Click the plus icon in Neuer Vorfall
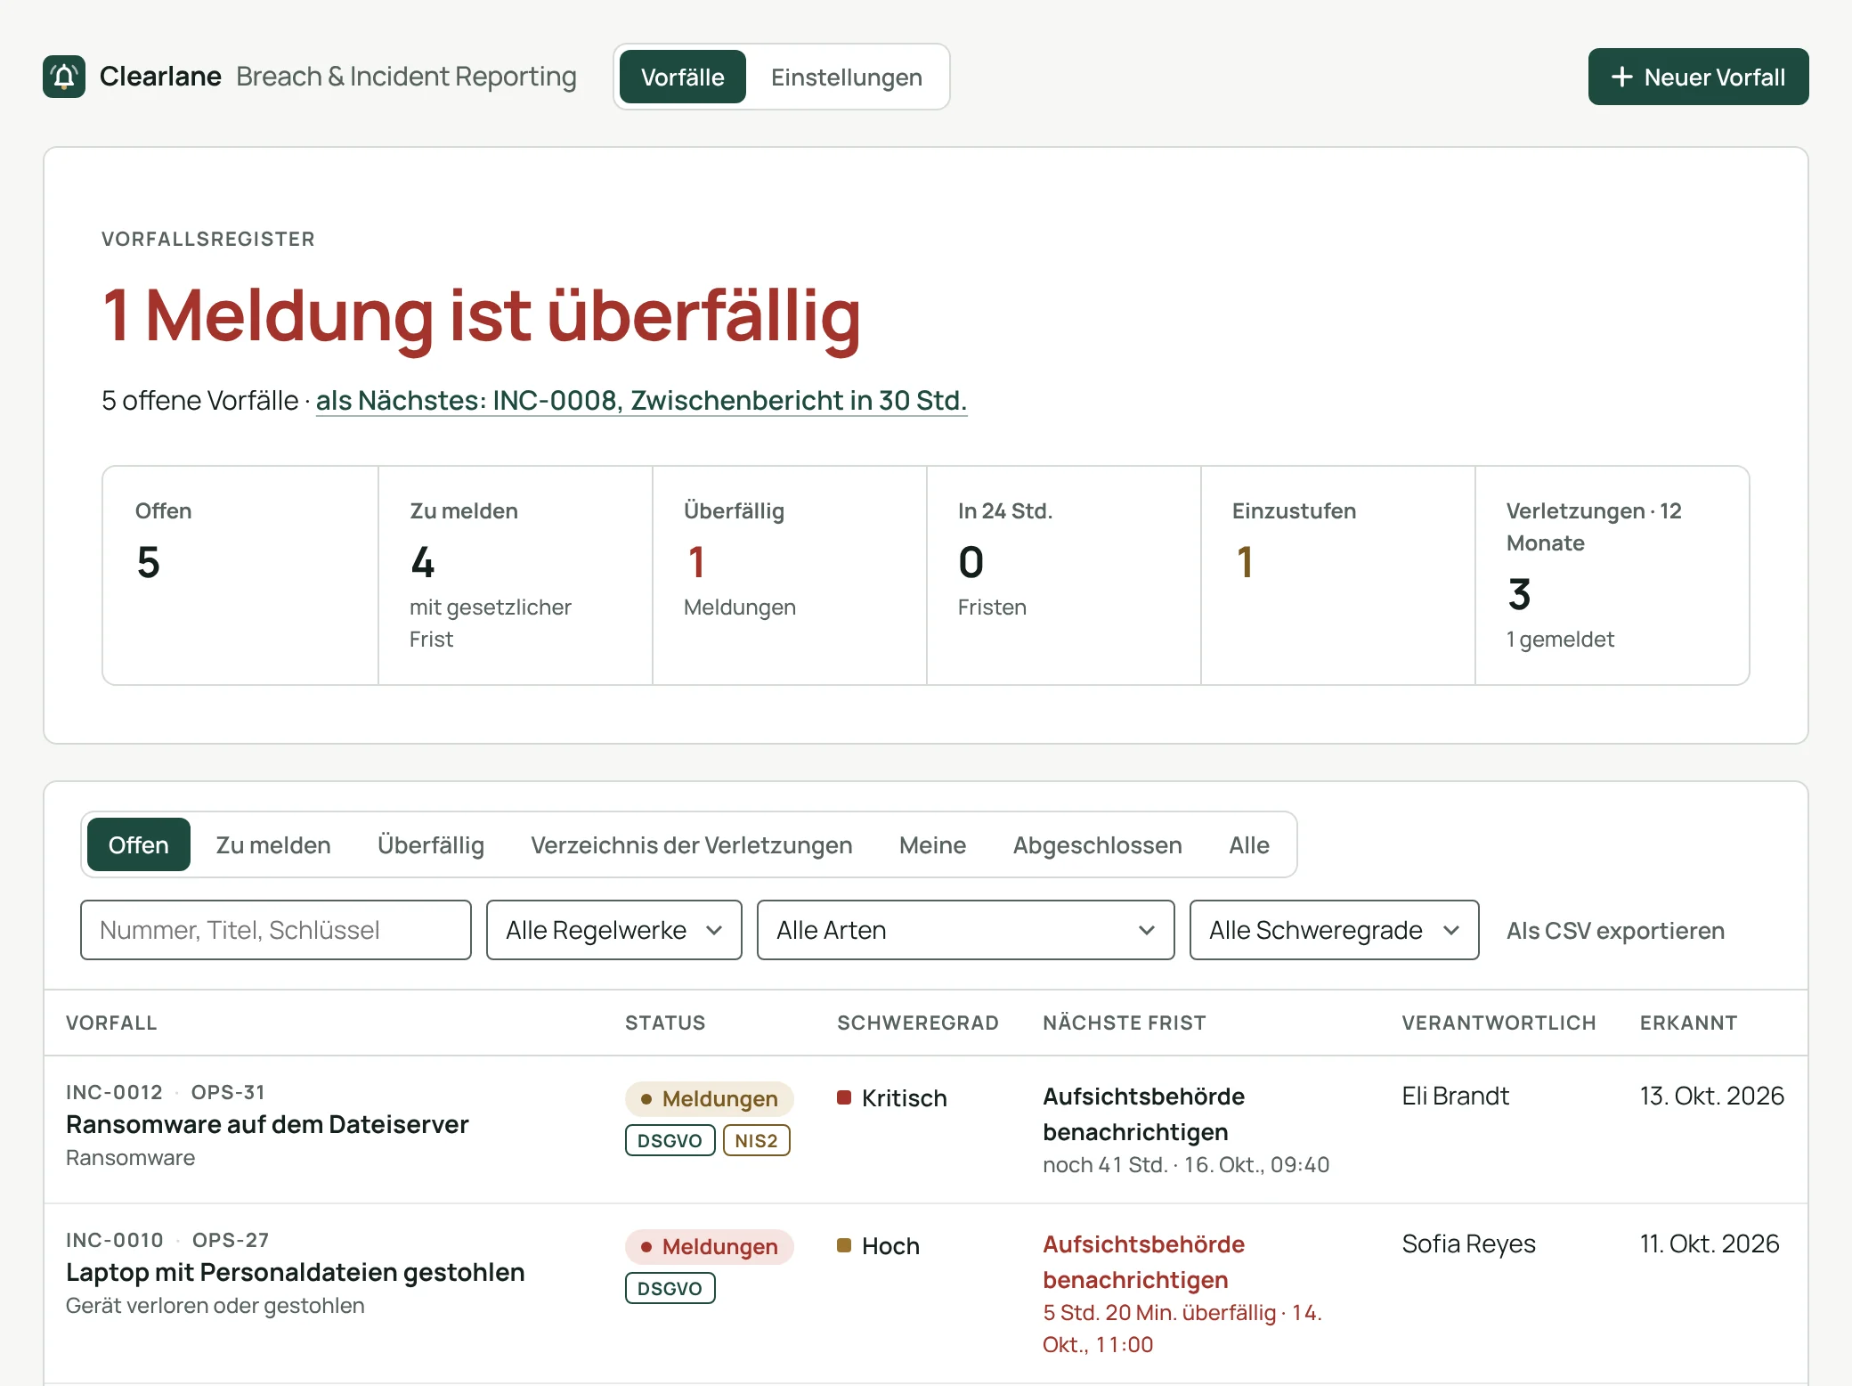1852x1386 pixels. [1621, 77]
